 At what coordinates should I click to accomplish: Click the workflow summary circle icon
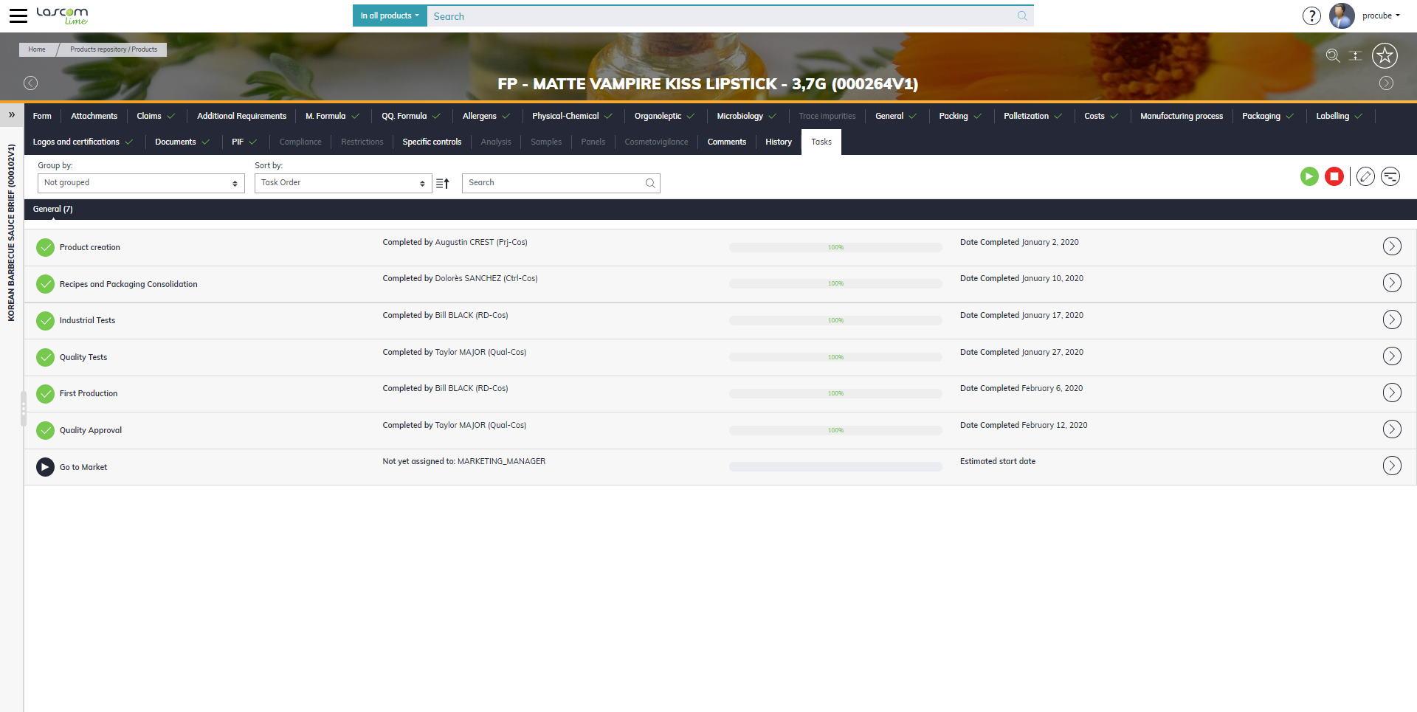coord(1390,176)
